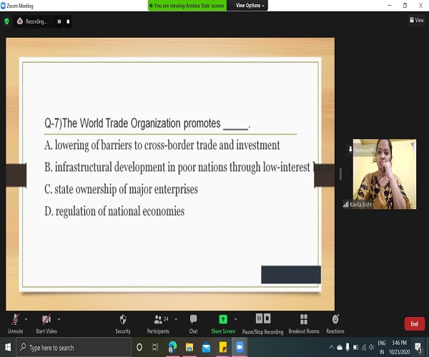Open the Wi-Fi network tray icon
429x357 pixels.
(x=364, y=348)
